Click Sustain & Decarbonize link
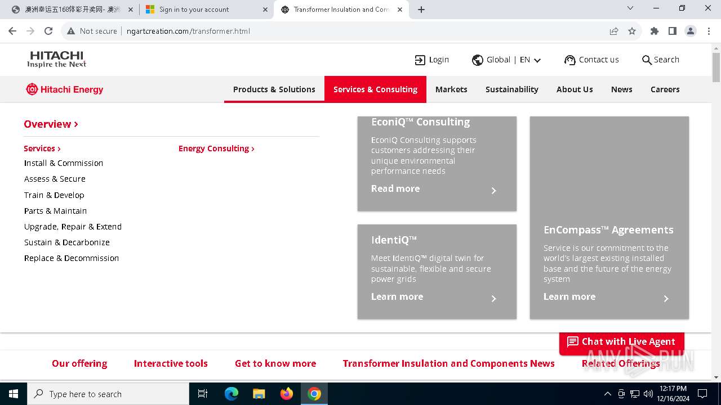Screen dimensions: 721x405 coord(67,242)
